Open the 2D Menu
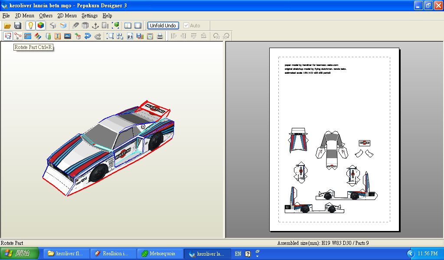The height and width of the screenshot is (260, 444). pyautogui.click(x=67, y=16)
